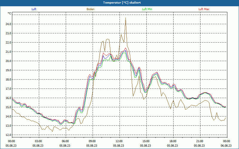Click the 15,0 y-axis value
This screenshot has width=239, height=149.
click(9, 107)
